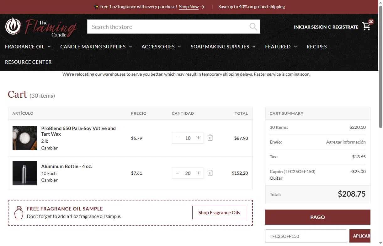This screenshot has width=383, height=246.
Task: Click Shop Now promo link
Action: tap(192, 7)
